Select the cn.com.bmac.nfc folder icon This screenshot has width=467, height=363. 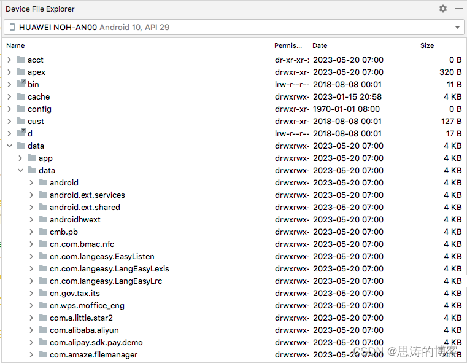[x=43, y=244]
